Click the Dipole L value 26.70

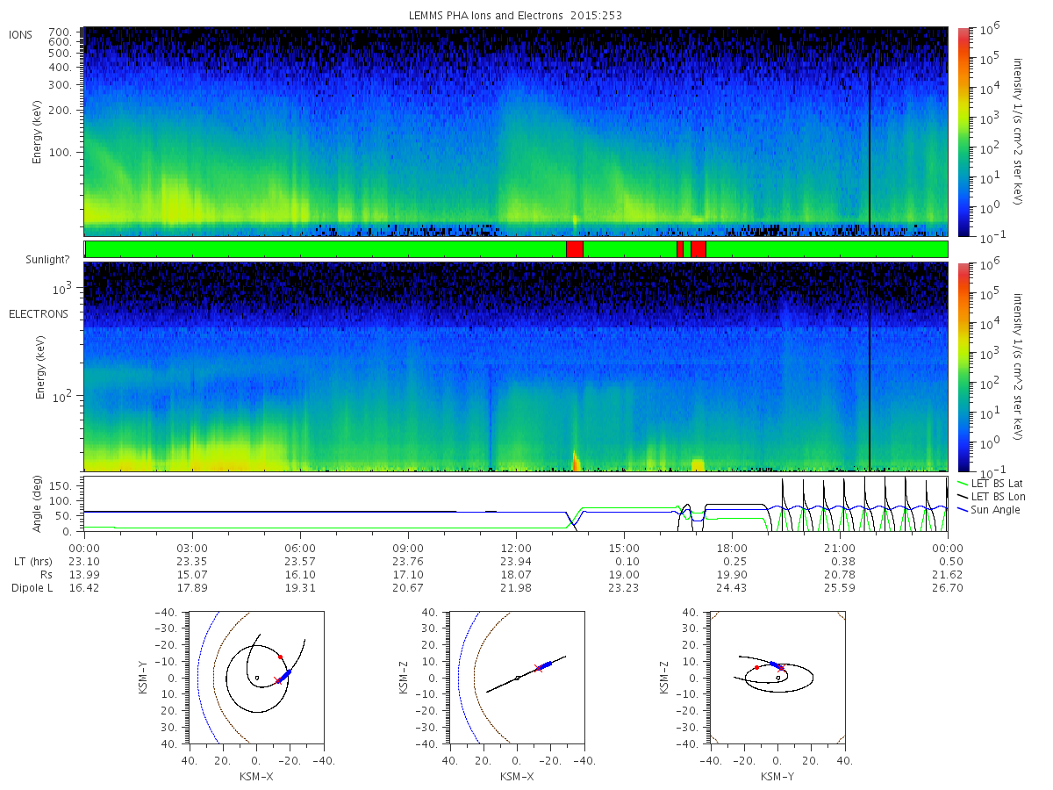[x=948, y=588]
